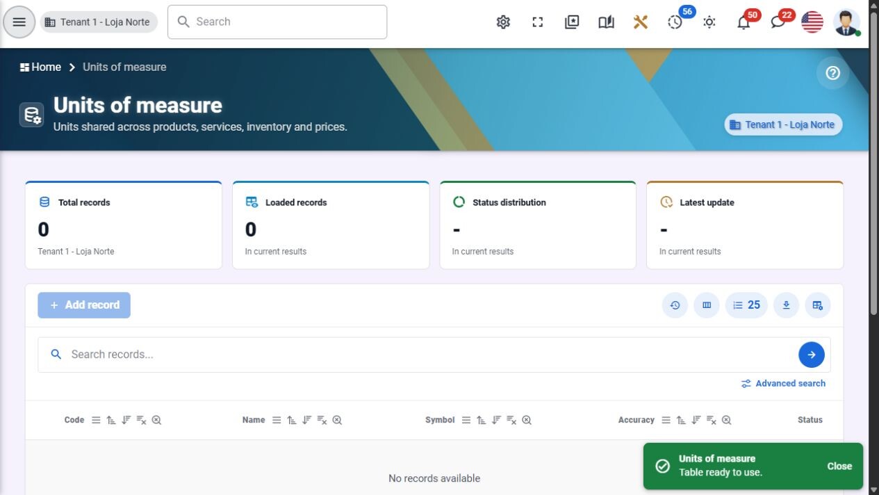Click the Tenant 1 - Loja Norte badge in banner

pos(783,124)
